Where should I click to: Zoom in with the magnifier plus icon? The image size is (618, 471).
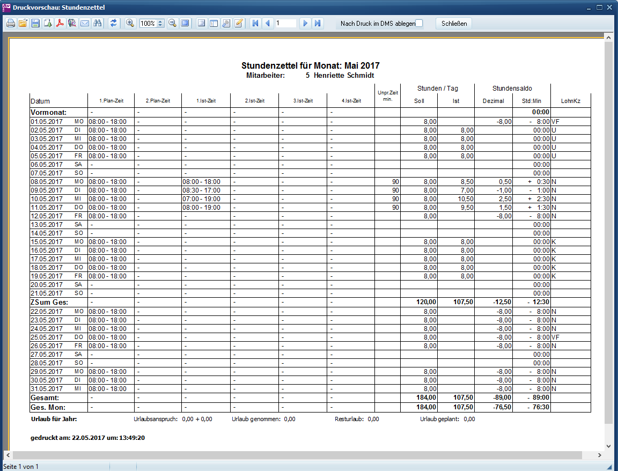pos(130,24)
